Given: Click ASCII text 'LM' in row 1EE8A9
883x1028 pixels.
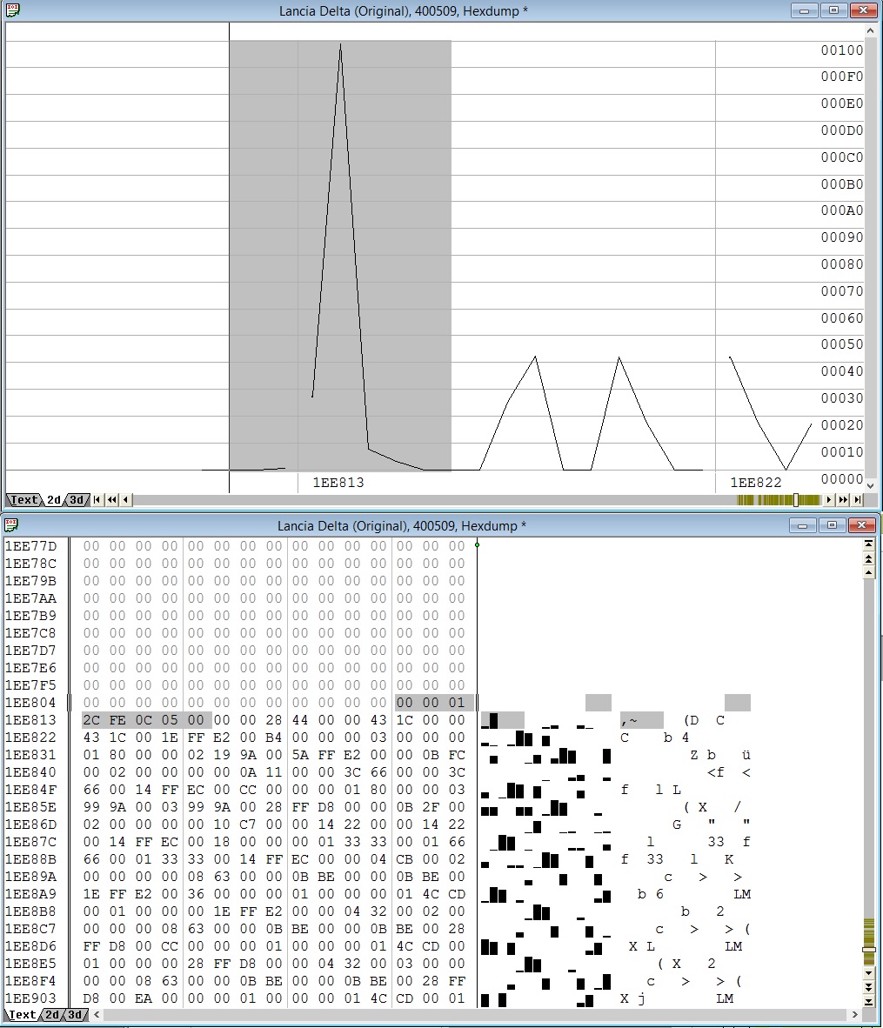Looking at the screenshot, I should coord(742,894).
